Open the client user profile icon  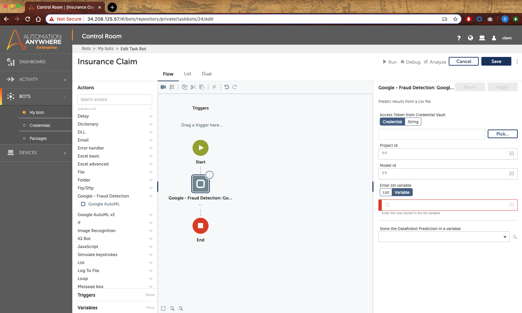[x=494, y=38]
